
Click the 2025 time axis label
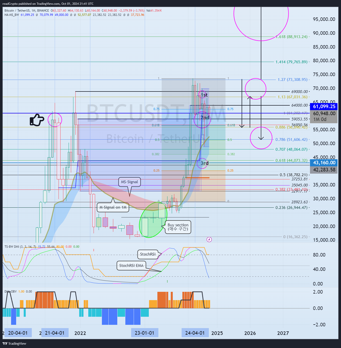[217, 333]
